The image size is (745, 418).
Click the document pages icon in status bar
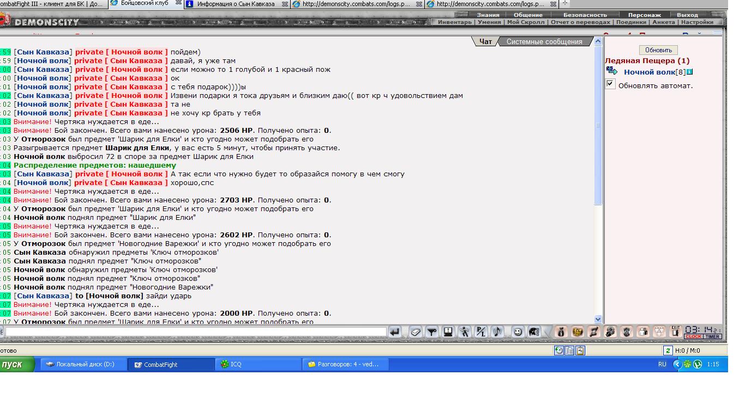[570, 351]
